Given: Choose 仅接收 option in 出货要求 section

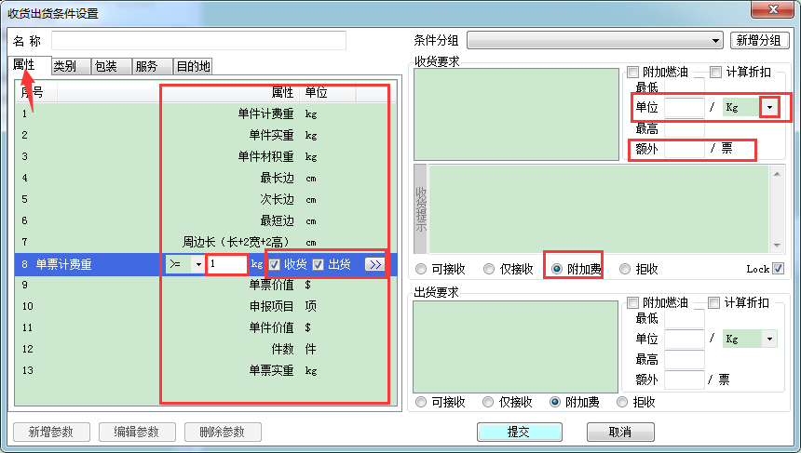Looking at the screenshot, I should click(488, 403).
